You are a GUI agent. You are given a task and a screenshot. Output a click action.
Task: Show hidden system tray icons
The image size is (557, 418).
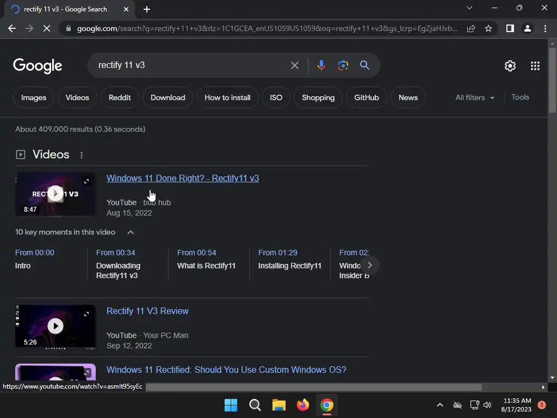pyautogui.click(x=440, y=405)
